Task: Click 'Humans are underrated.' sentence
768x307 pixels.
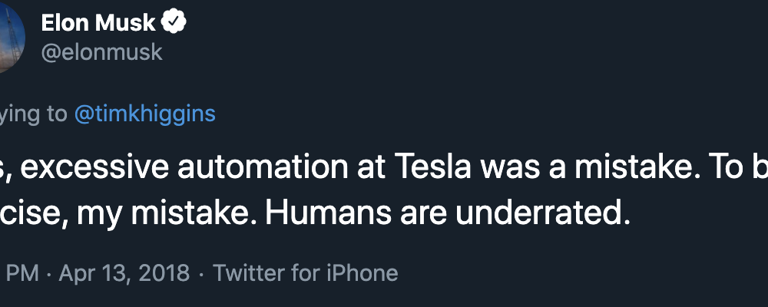Action: tap(449, 213)
